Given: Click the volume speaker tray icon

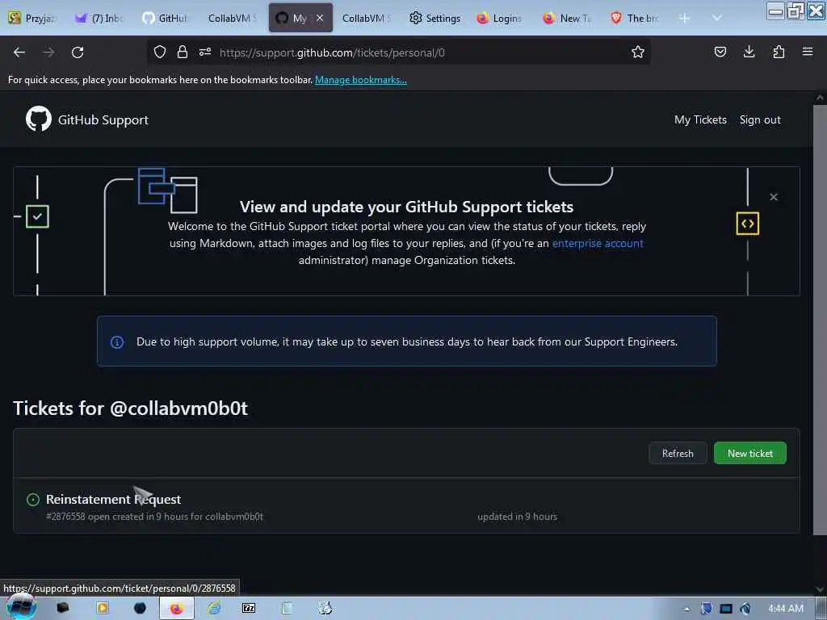Looking at the screenshot, I should pos(745,609).
